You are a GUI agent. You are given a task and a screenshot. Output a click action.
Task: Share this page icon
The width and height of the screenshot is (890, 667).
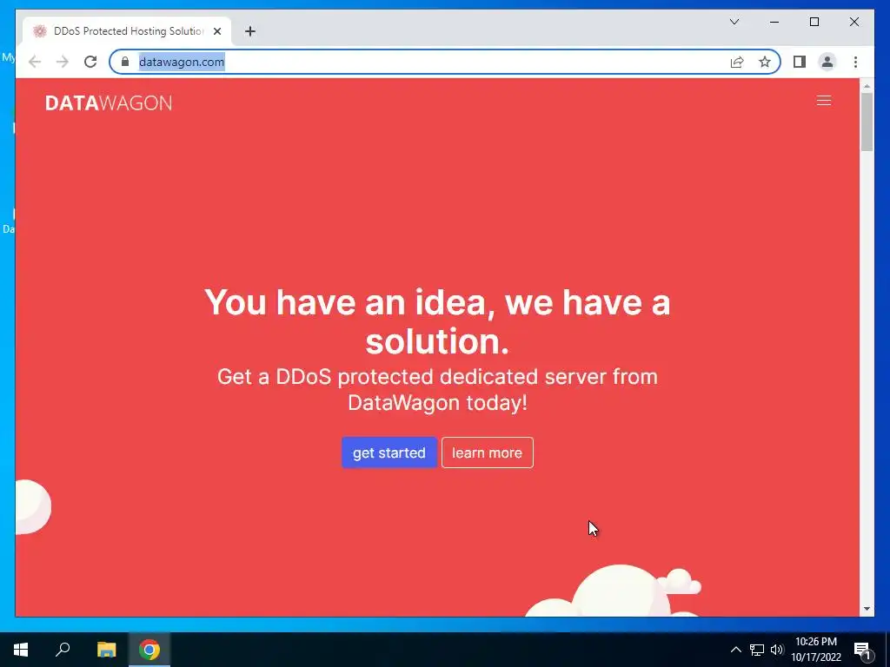click(737, 62)
